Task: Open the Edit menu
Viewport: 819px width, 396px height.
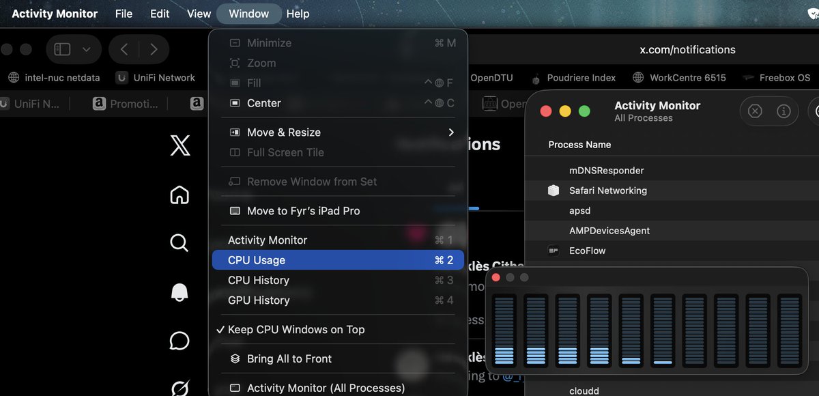Action: point(160,14)
